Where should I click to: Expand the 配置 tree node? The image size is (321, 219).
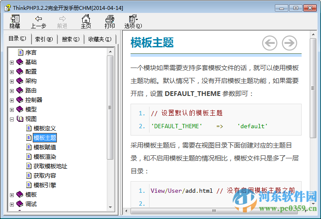click(12, 72)
